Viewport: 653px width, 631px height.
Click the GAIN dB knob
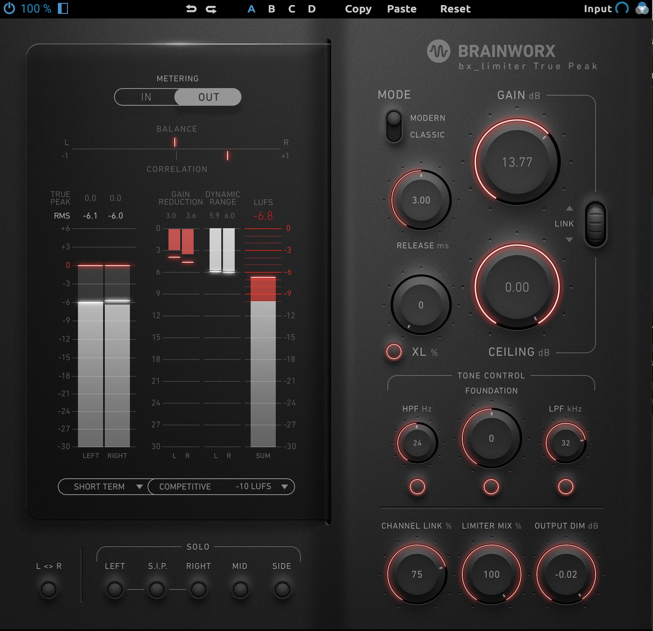(x=517, y=162)
